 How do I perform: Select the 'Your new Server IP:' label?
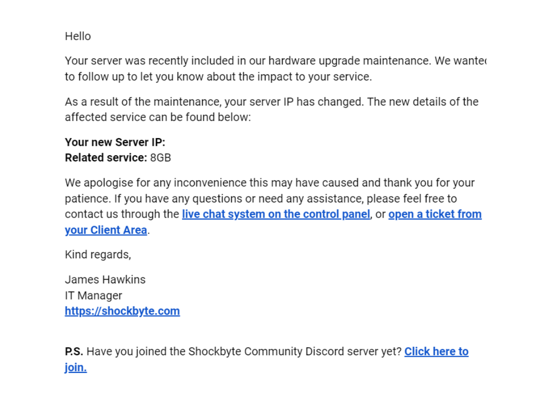(115, 142)
